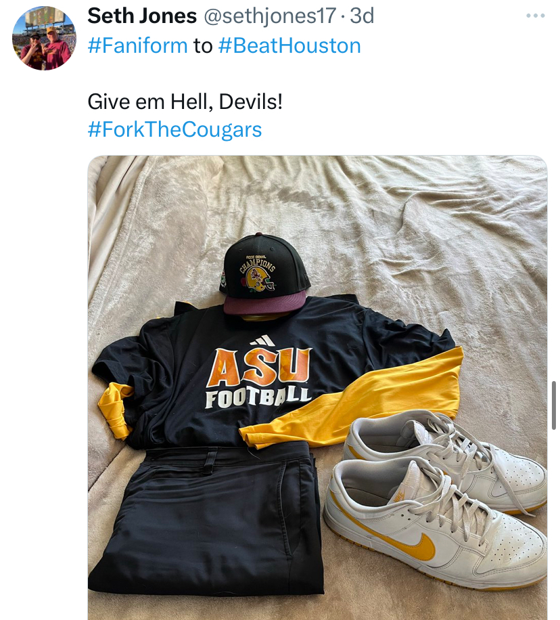Viewport: 560px width, 620px height.
Task: Open the #Faniform hashtag
Action: click(137, 45)
